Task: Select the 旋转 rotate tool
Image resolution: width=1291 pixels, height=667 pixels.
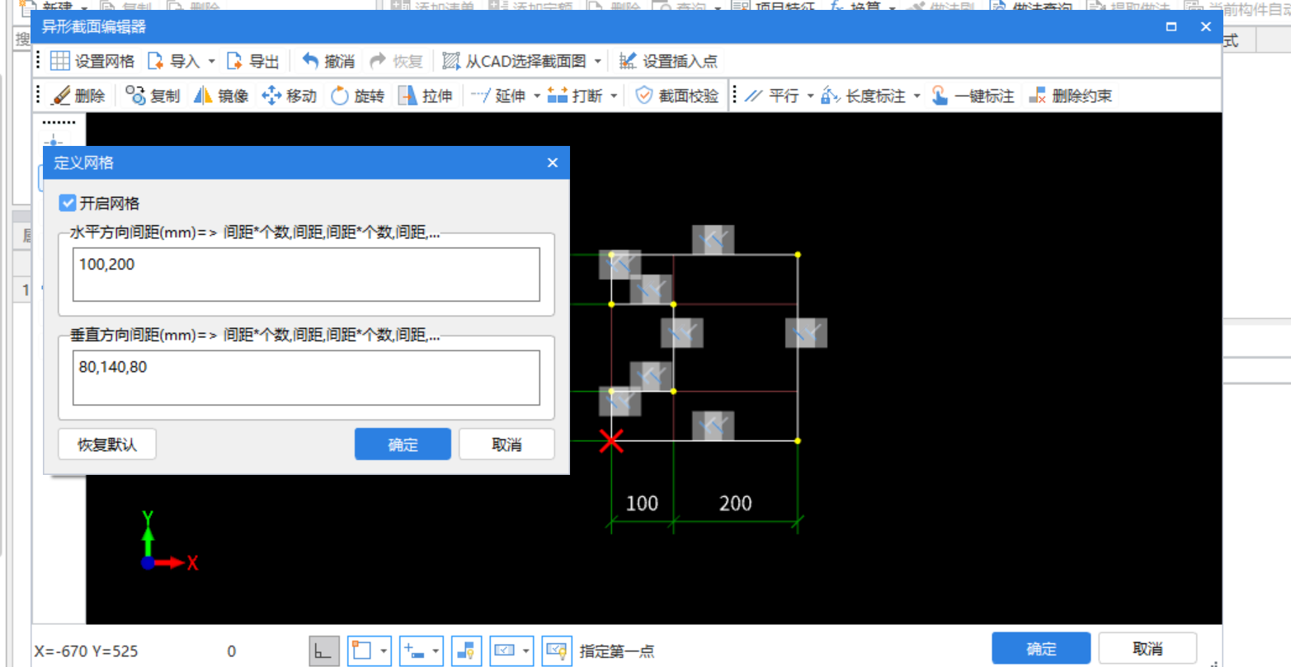Action: coord(357,96)
